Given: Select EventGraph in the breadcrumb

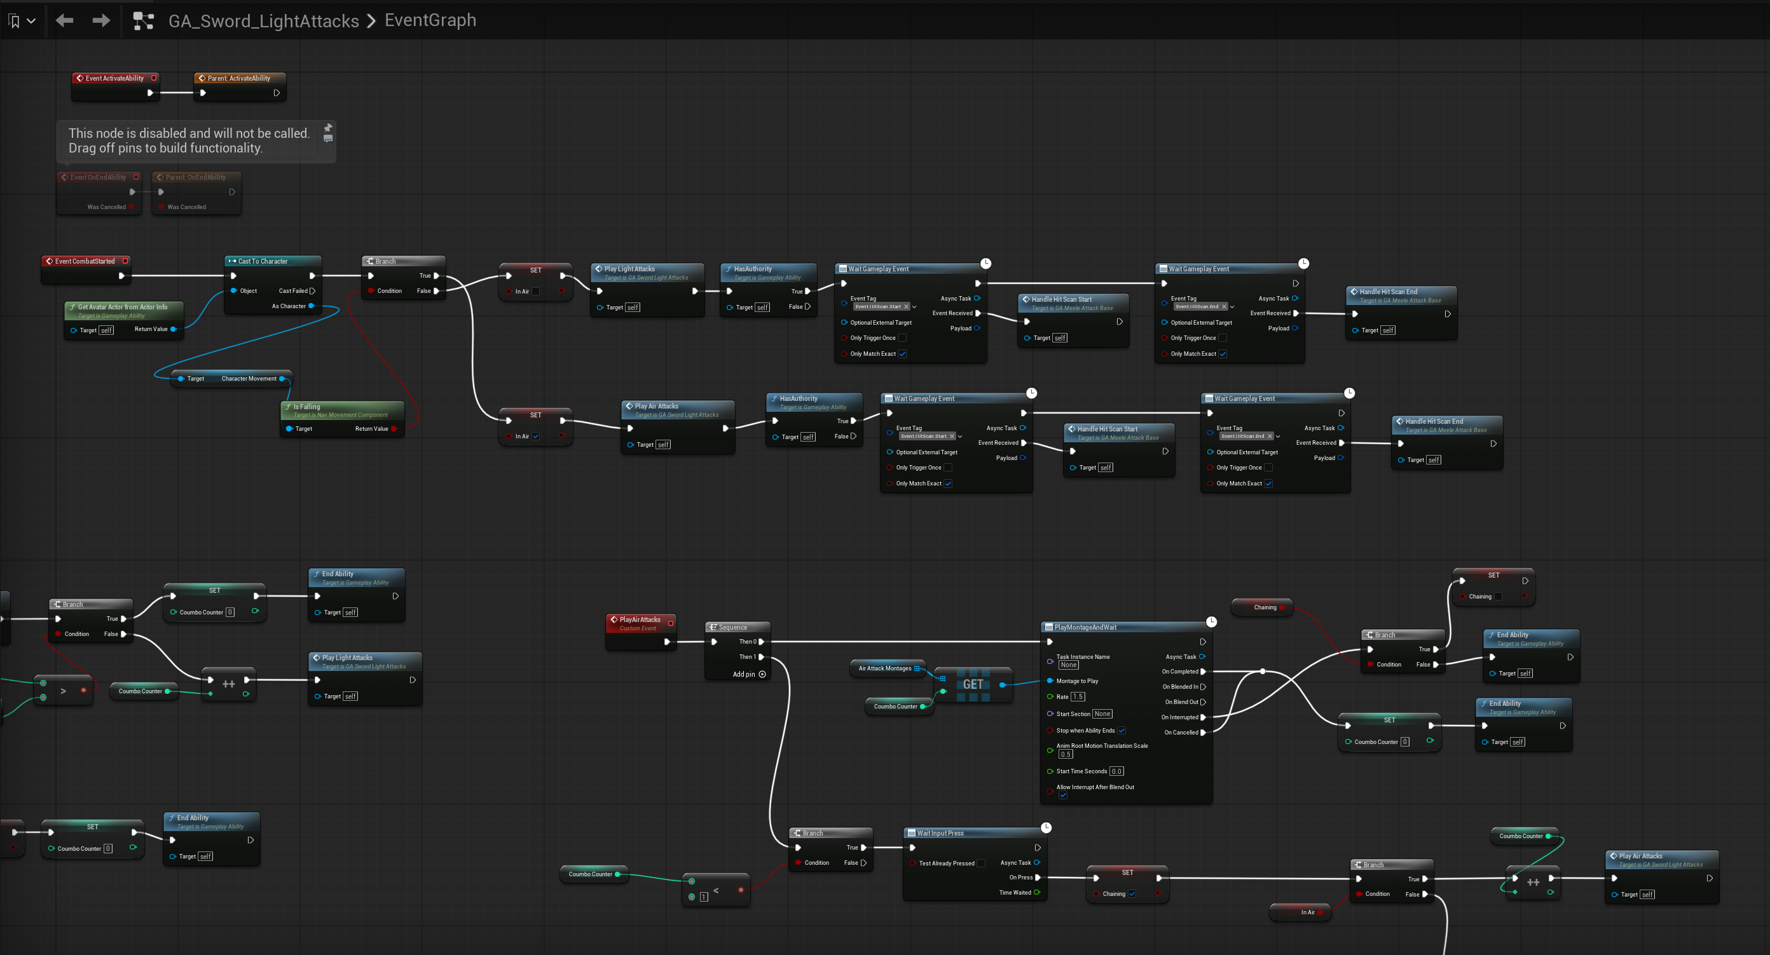Looking at the screenshot, I should [x=430, y=20].
